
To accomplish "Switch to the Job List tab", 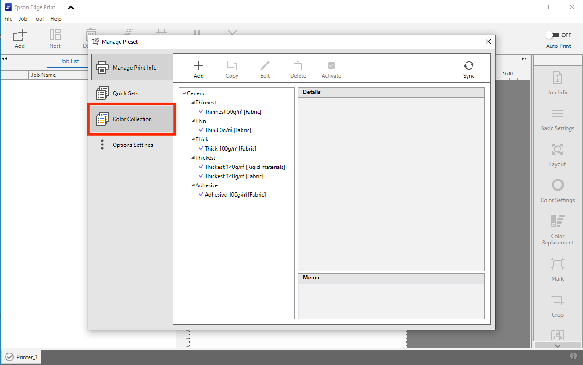I will coord(70,61).
